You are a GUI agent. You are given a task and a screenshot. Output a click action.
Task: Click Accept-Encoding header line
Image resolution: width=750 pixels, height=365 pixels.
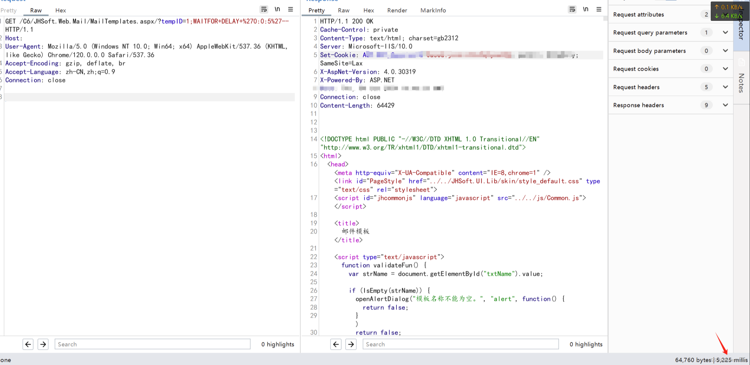click(x=65, y=63)
